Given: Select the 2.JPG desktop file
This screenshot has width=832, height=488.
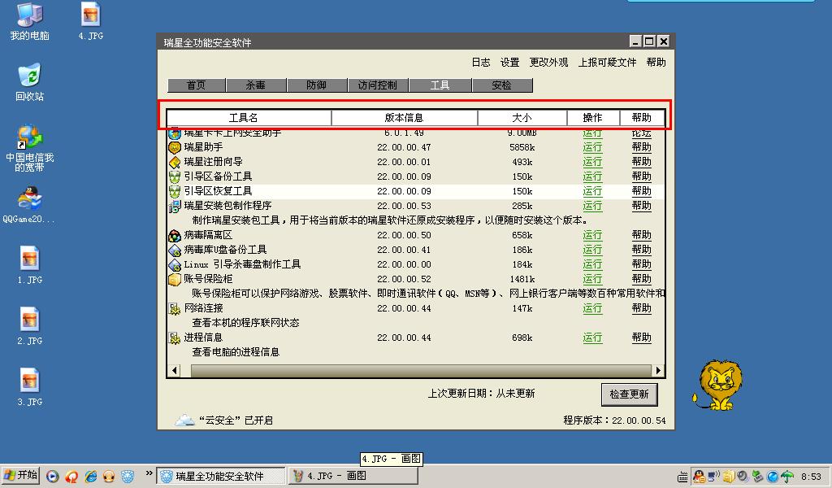Looking at the screenshot, I should (x=30, y=326).
